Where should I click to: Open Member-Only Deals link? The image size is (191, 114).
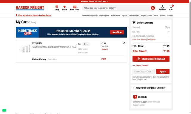coord(90,16)
